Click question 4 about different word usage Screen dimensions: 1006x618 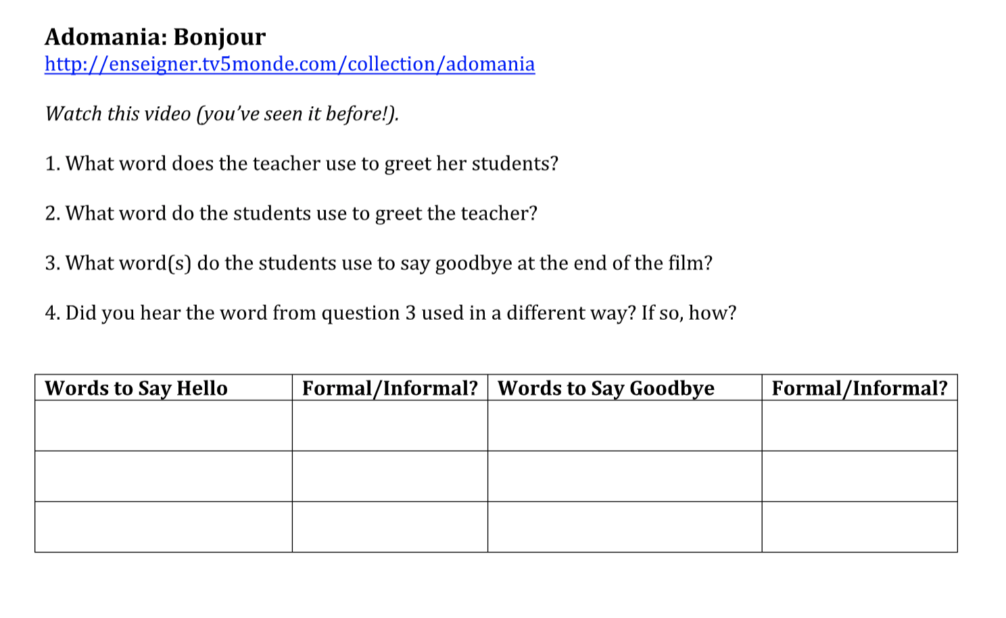tap(390, 313)
